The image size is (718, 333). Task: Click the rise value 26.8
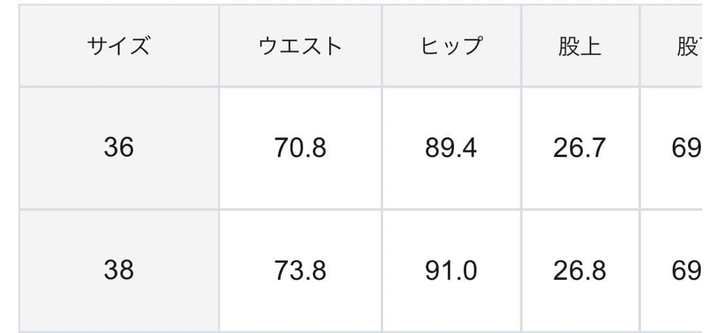[580, 270]
